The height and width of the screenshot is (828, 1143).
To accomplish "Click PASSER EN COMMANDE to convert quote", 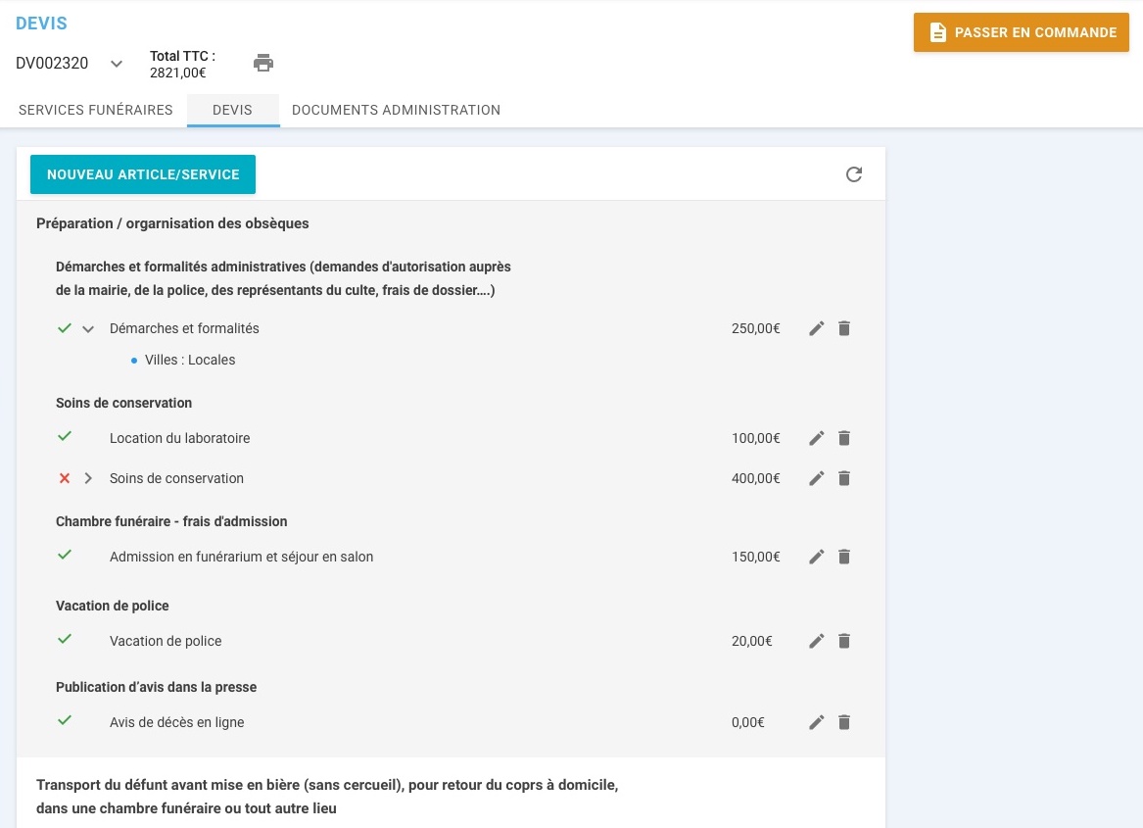I will [x=1021, y=31].
